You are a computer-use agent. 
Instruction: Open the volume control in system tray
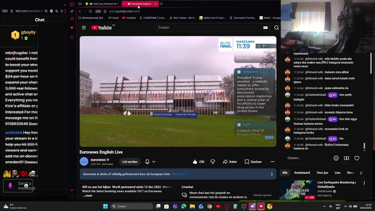pyautogui.click(x=350, y=206)
